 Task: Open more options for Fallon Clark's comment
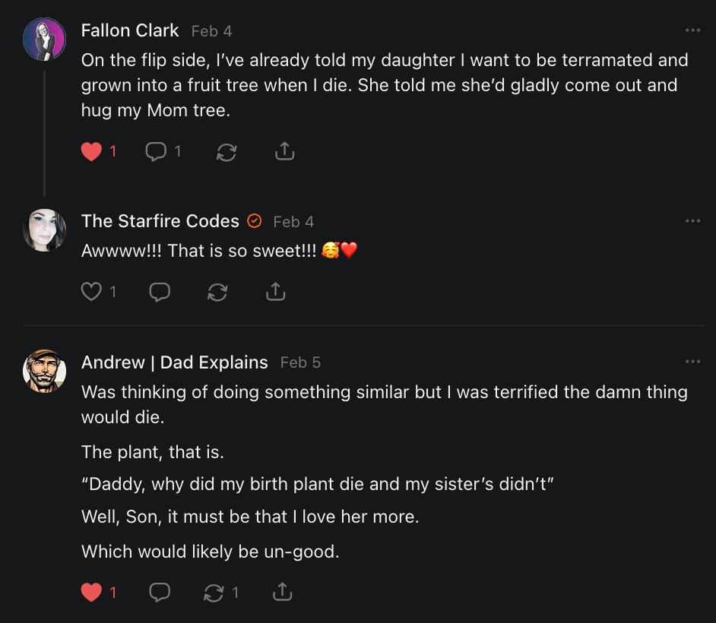pos(692,30)
